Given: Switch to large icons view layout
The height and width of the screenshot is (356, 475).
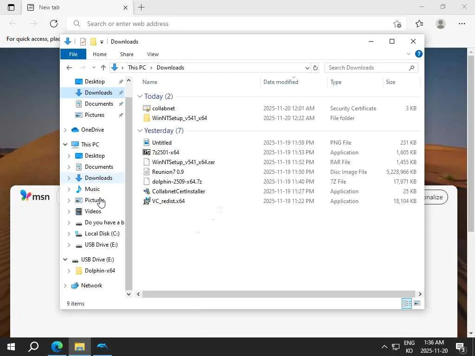Looking at the screenshot, I should click(x=417, y=303).
